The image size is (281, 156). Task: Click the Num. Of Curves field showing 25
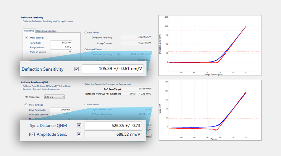click(x=61, y=52)
